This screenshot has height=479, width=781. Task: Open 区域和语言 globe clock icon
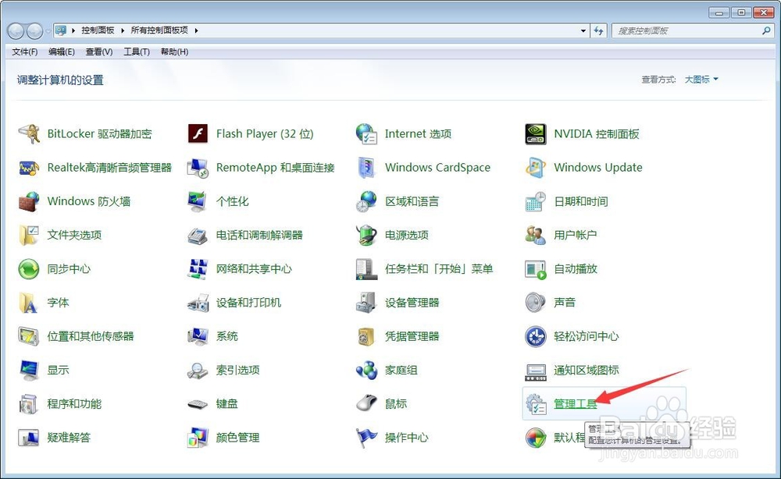pyautogui.click(x=366, y=201)
